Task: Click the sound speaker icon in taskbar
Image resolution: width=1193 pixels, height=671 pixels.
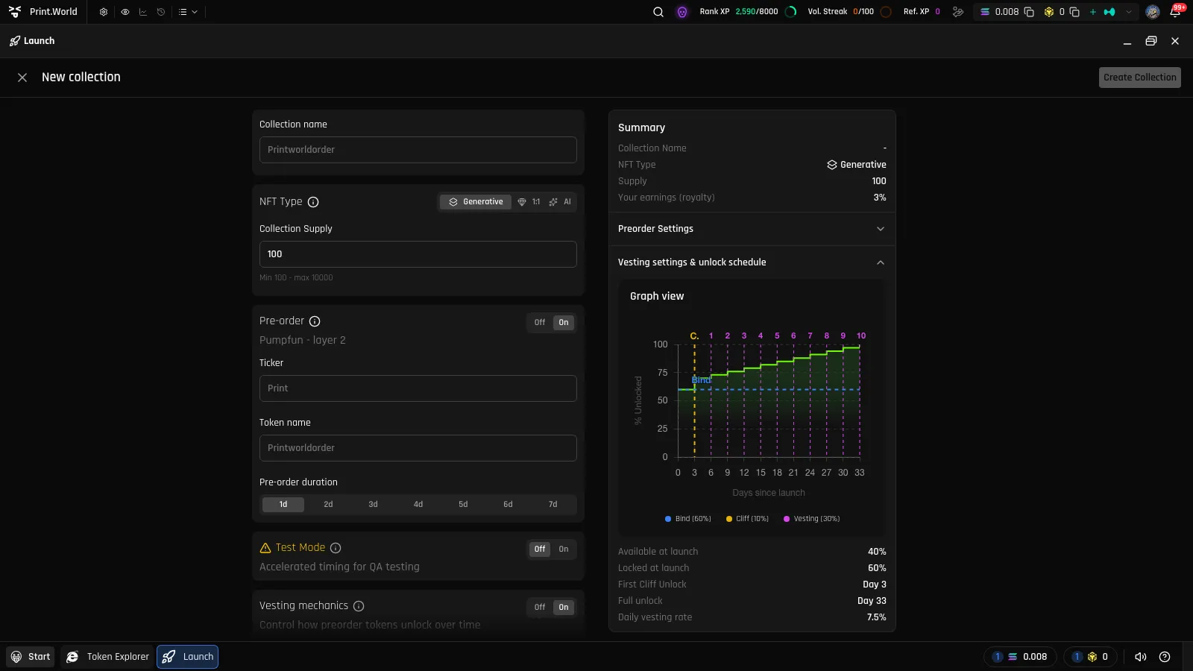Action: (x=1140, y=657)
